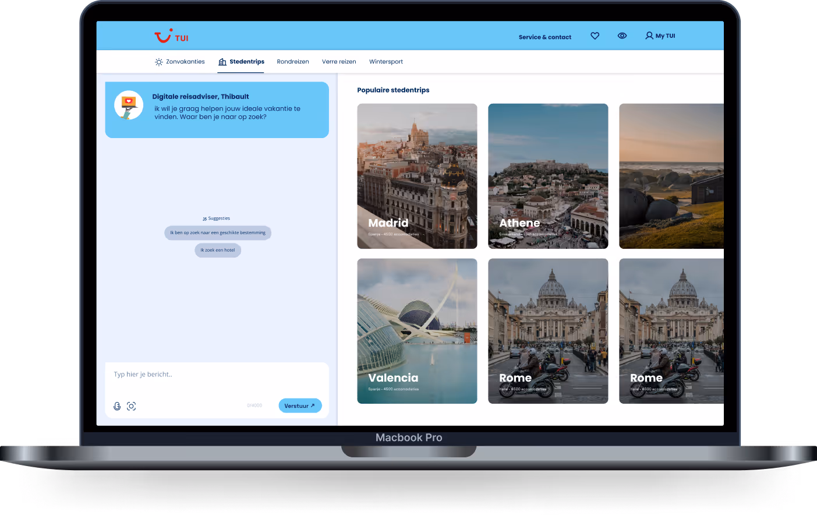Open Service & contact link

point(545,37)
